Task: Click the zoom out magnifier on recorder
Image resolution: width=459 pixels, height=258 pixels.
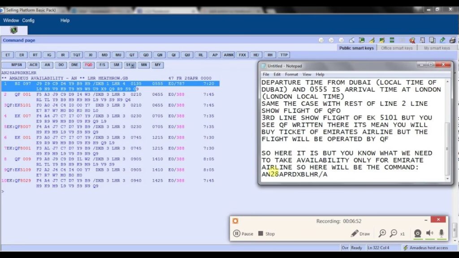Action: pyautogui.click(x=394, y=233)
